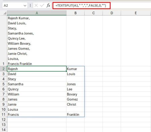The height and width of the screenshot is (132, 151).
Task: Select row 10 header
Action: (x=3, y=109)
